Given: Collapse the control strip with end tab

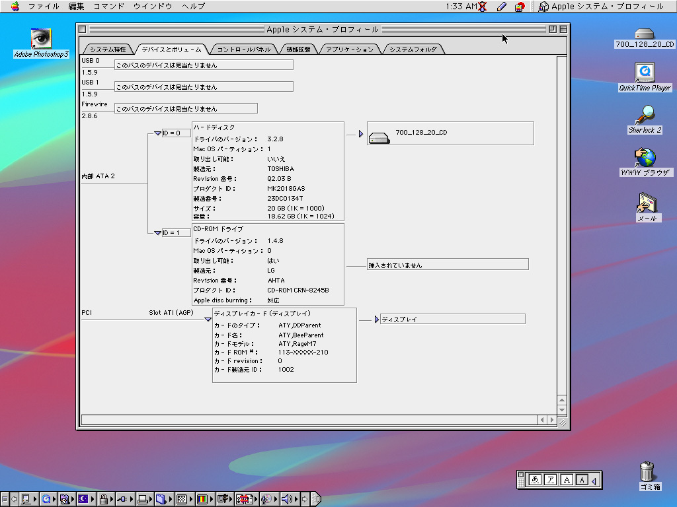Looking at the screenshot, I should click(x=316, y=499).
